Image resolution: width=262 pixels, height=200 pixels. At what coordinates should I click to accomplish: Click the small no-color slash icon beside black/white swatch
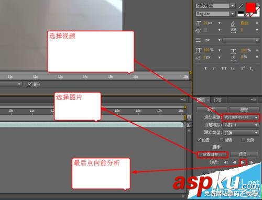[x=247, y=15]
